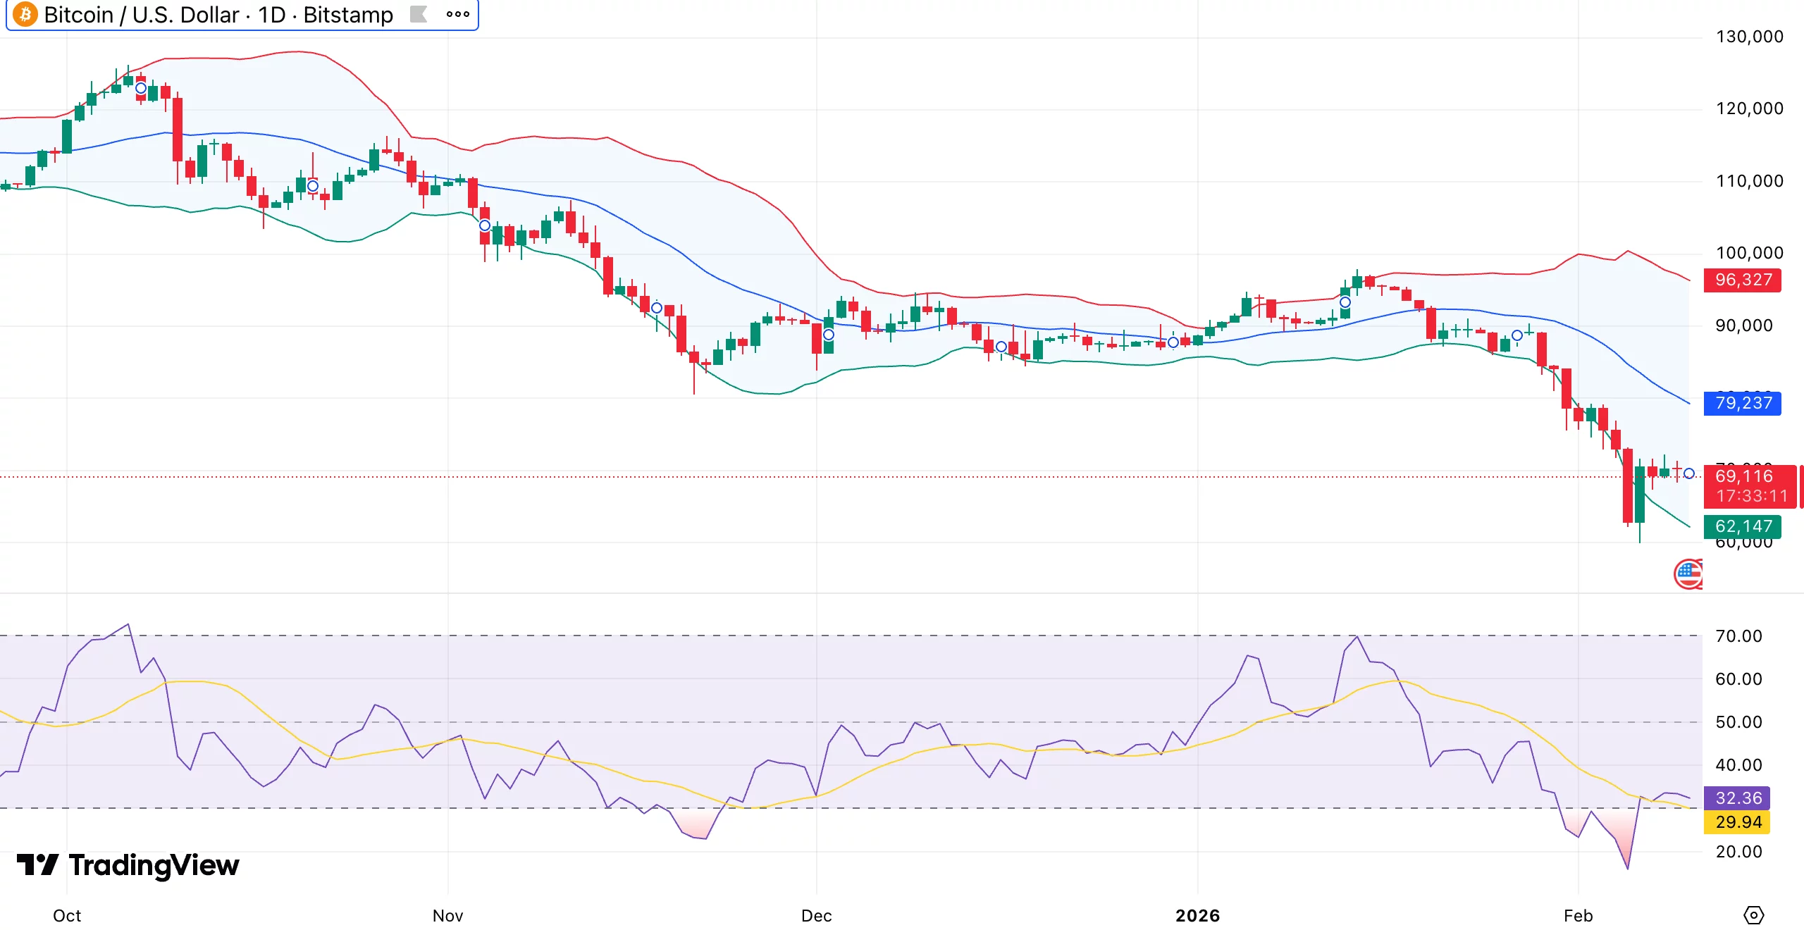Screen dimensions: 1804x930
Task: Toggle visibility of the purple RSI label 32.36
Action: (1736, 798)
